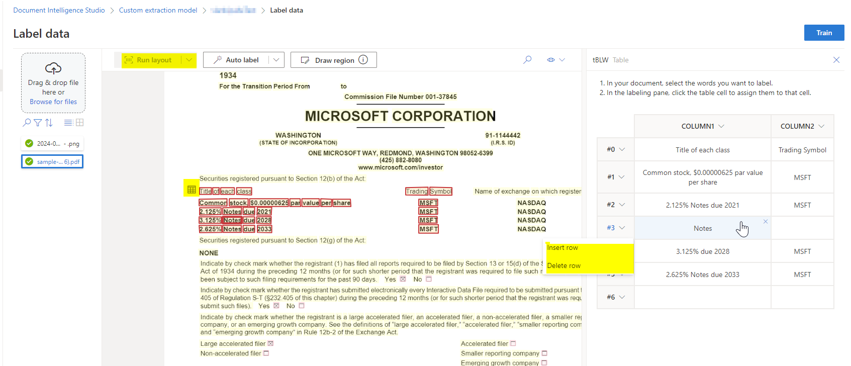Image resolution: width=851 pixels, height=366 pixels.
Task: Select the MSFT cell in row #1
Action: point(802,177)
